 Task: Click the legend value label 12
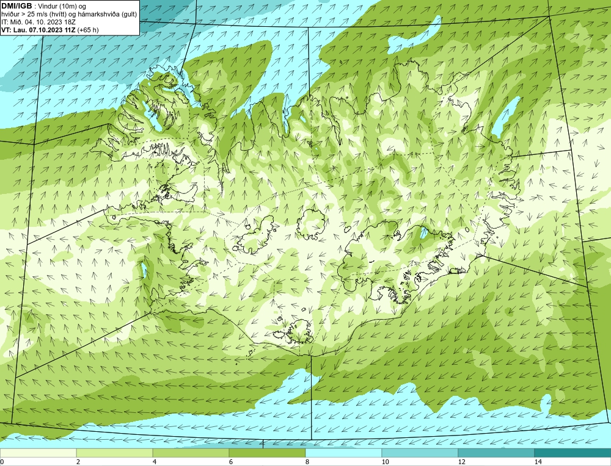[462, 462]
